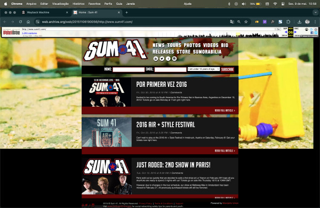Image resolution: width=320 pixels, height=208 pixels.
Task: Click the zoom magnifier icon in address bar
Action: (x=239, y=22)
